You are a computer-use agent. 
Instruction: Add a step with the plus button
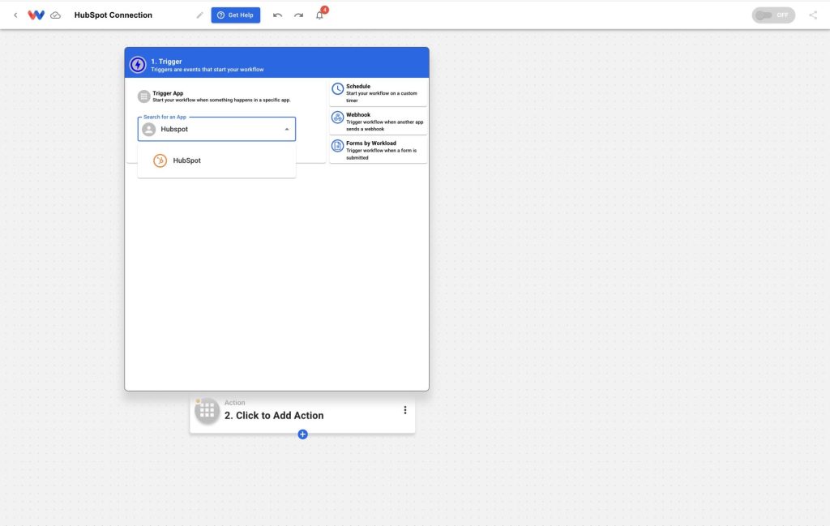[303, 434]
